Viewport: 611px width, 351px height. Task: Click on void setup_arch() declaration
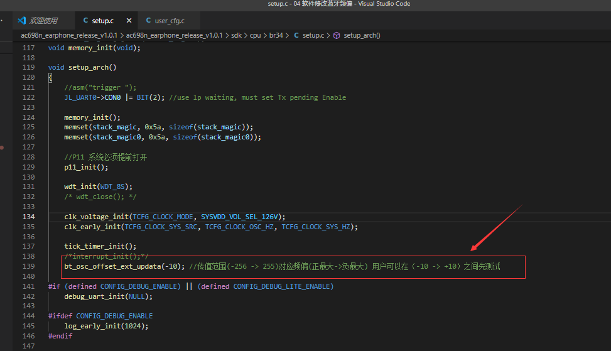click(82, 67)
